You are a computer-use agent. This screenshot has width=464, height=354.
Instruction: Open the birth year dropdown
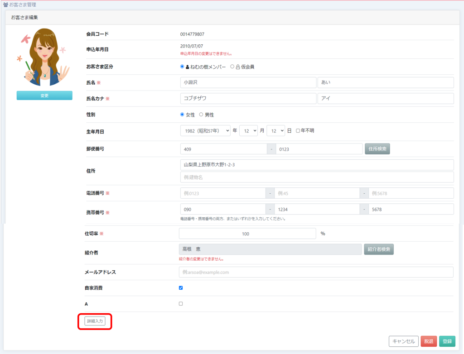205,130
